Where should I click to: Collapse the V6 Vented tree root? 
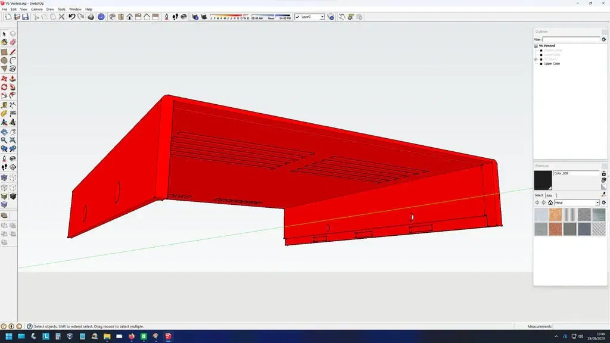[536, 46]
